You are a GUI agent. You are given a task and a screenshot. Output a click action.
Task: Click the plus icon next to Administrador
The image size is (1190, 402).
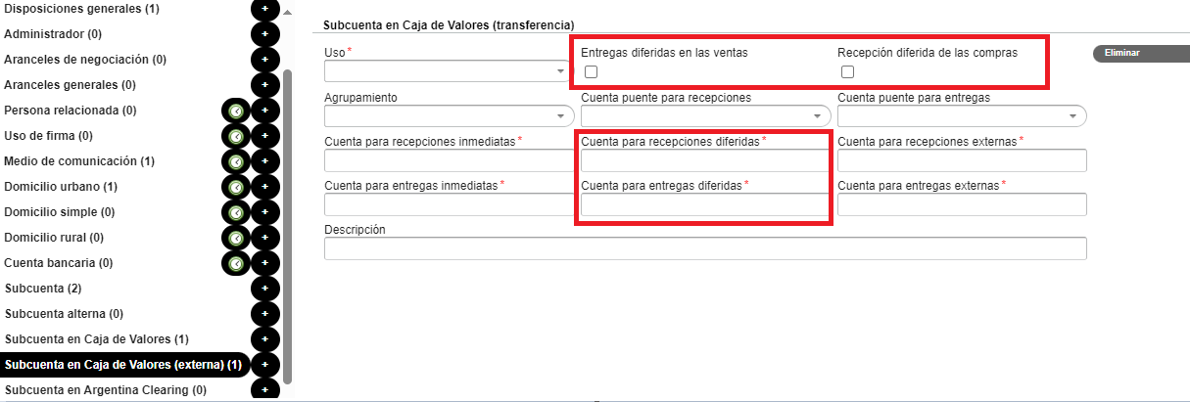pyautogui.click(x=264, y=34)
